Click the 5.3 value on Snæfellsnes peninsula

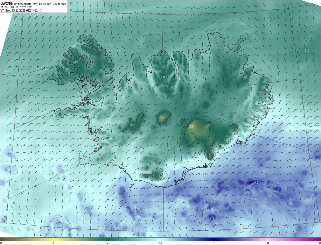pyautogui.click(x=60, y=114)
